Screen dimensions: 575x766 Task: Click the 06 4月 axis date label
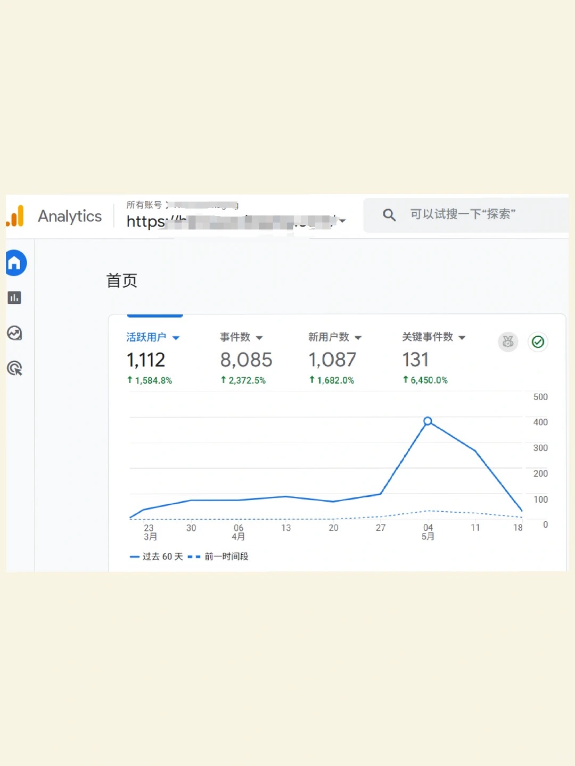[239, 532]
